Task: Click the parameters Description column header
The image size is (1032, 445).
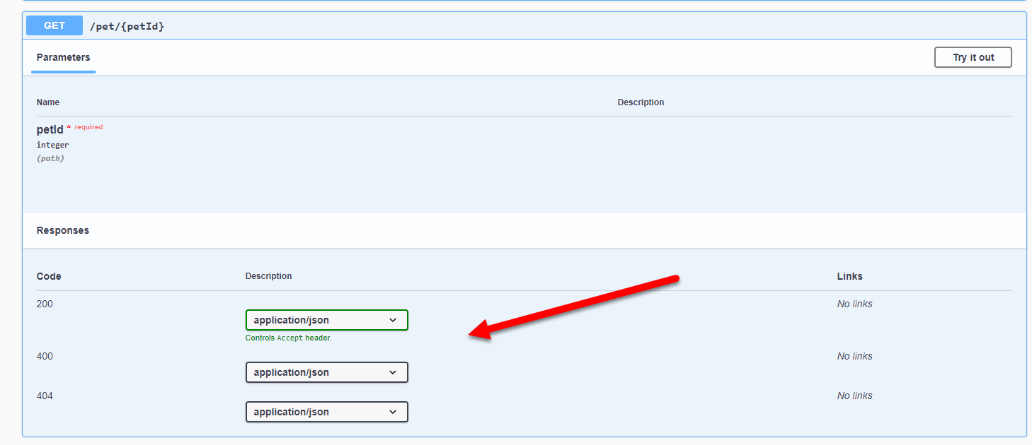Action: coord(641,102)
